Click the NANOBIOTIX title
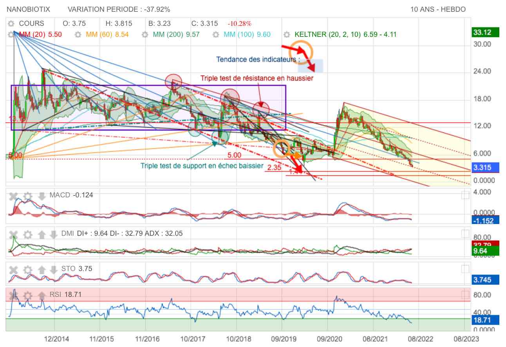 pyautogui.click(x=28, y=9)
